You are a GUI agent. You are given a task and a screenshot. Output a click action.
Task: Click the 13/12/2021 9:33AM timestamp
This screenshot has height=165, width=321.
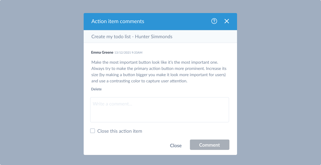pos(128,53)
